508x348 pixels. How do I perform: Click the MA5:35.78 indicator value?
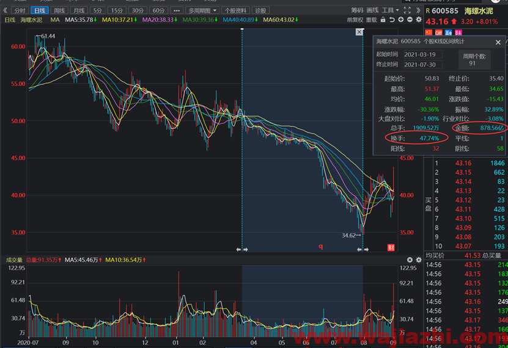[x=81, y=20]
